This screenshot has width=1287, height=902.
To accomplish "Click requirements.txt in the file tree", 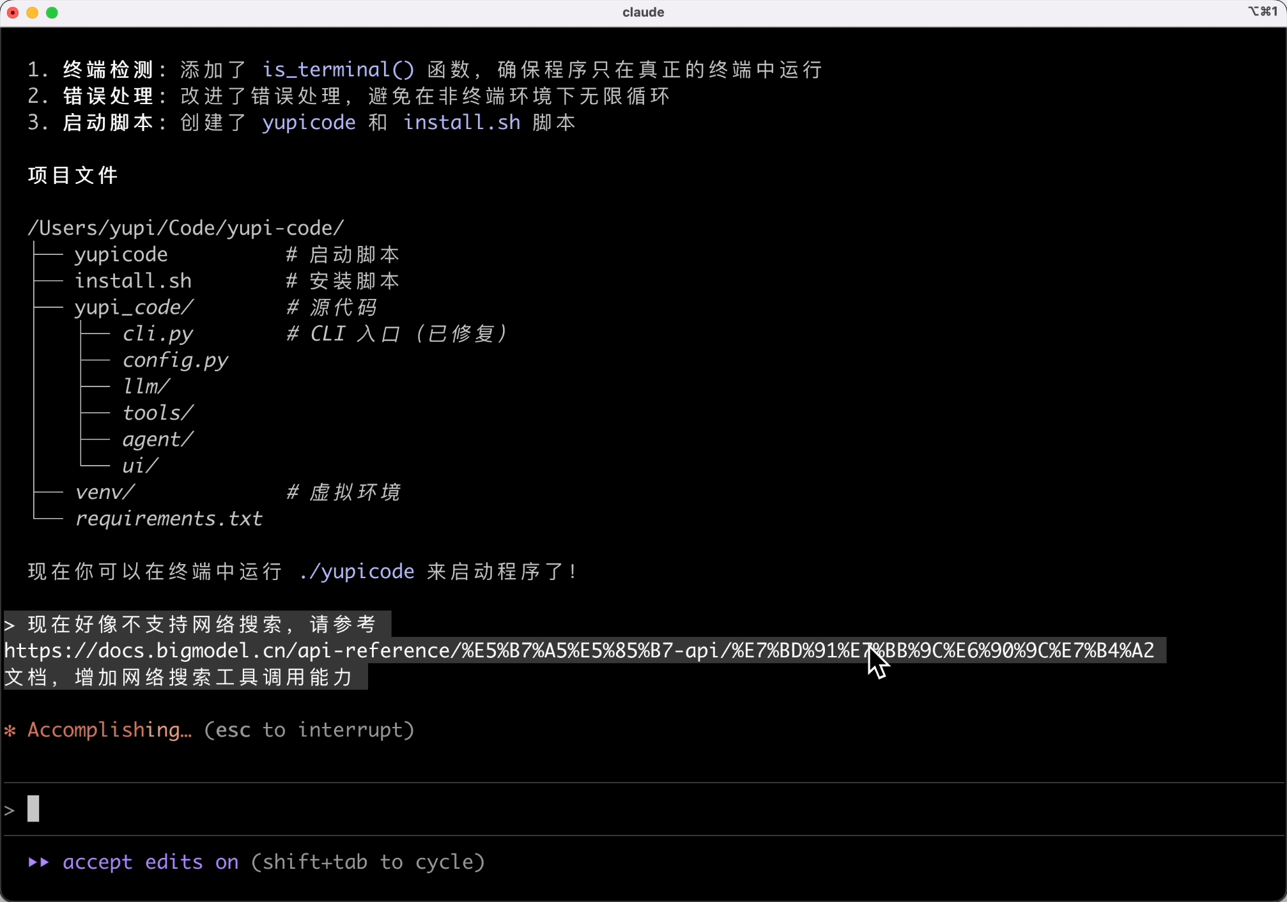I will click(169, 519).
